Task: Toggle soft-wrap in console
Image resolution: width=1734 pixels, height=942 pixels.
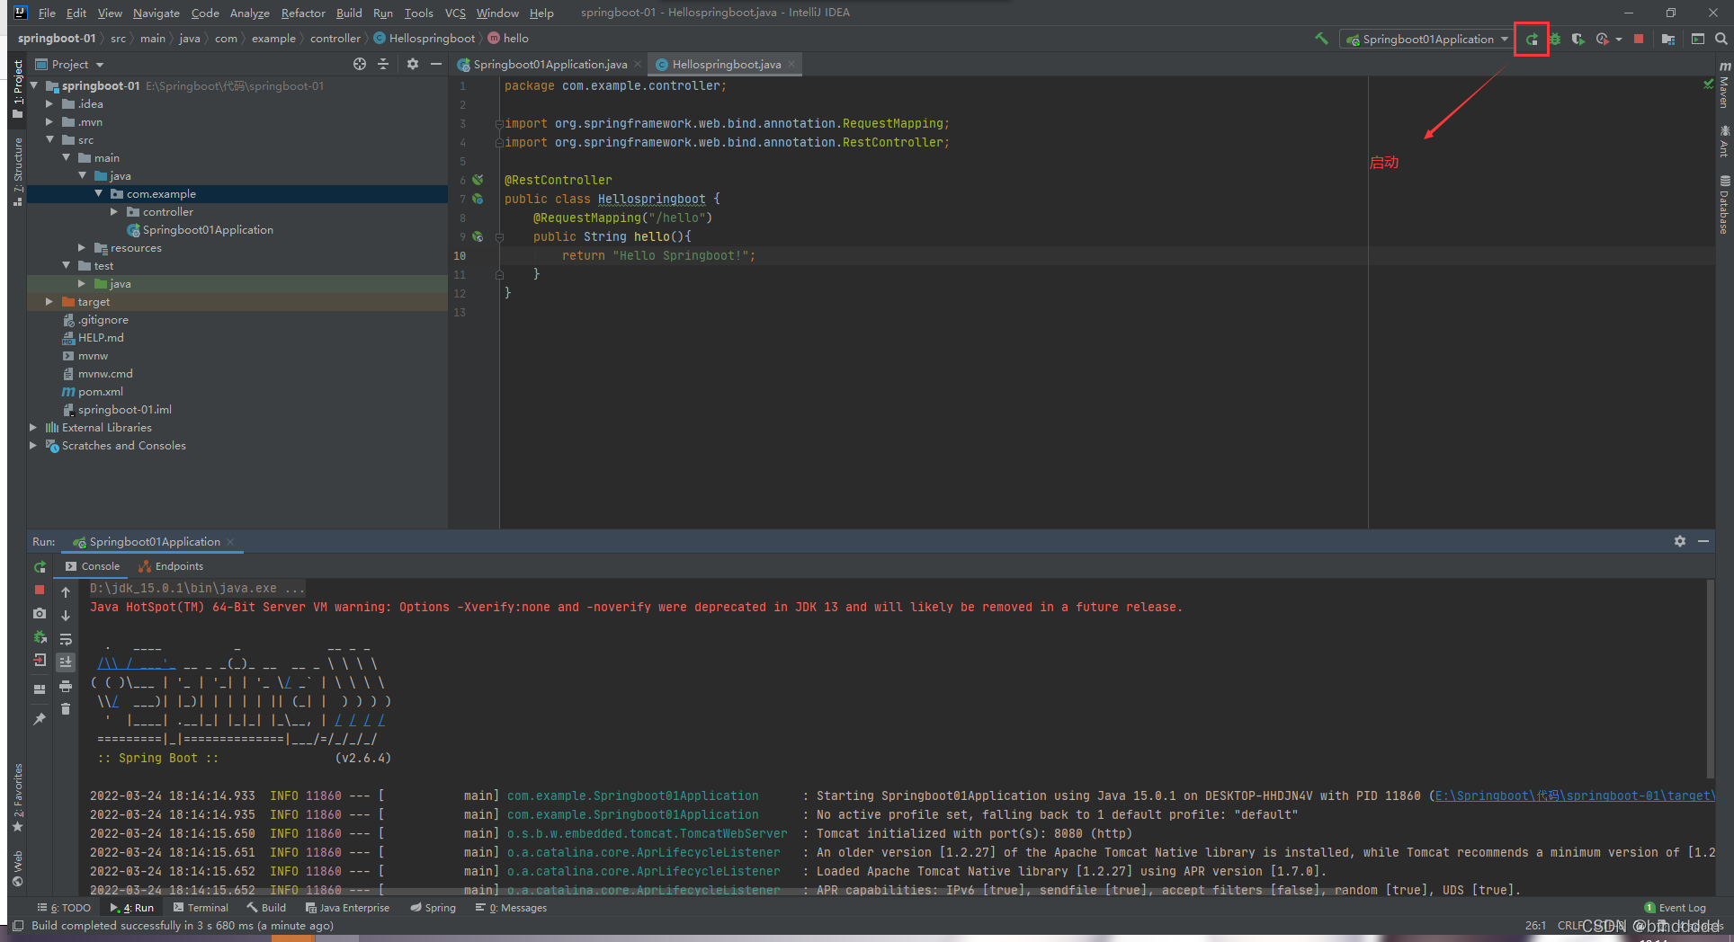Action: point(66,639)
